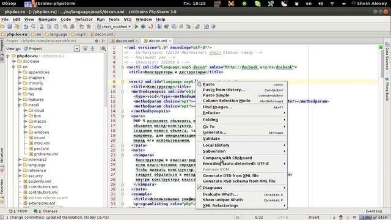Open check_modified run configuration dropdown
The image size is (391, 220).
coord(114,26)
